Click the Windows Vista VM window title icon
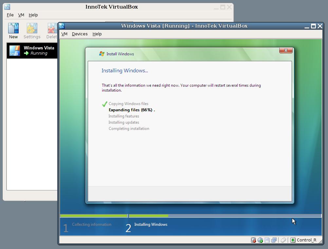The width and height of the screenshot is (328, 249). tap(62, 26)
